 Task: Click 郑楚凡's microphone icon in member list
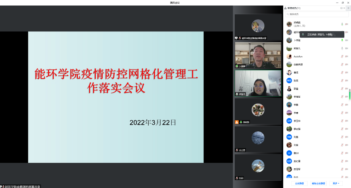pyautogui.click(x=342, y=48)
